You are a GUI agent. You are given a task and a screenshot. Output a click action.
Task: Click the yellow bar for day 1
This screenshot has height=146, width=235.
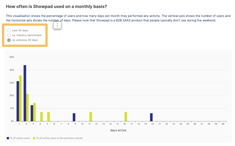click(x=21, y=98)
